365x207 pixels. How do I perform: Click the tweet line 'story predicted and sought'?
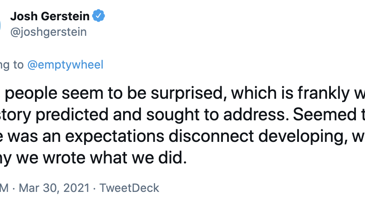click(x=182, y=115)
